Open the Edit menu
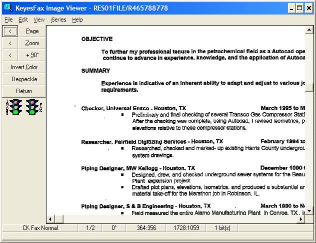This screenshot has width=316, height=243. point(23,20)
